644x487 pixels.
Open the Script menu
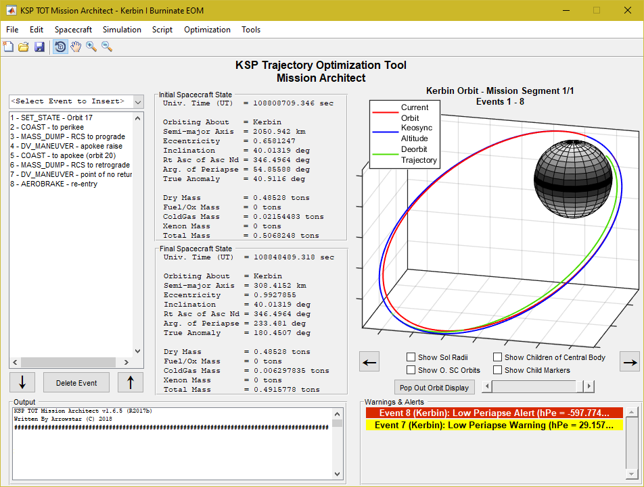tap(162, 30)
